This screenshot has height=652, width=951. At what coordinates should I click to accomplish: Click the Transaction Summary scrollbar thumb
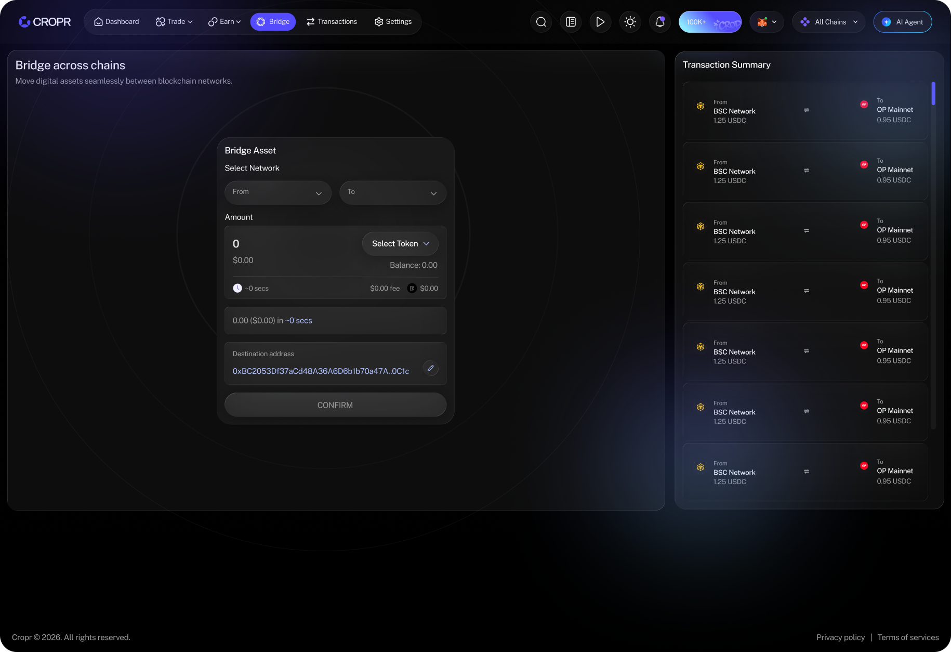[x=933, y=94]
